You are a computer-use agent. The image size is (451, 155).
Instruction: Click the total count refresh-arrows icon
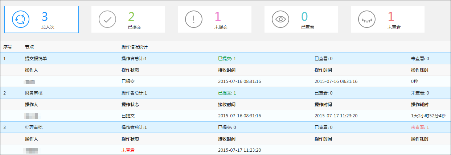pyautogui.click(x=21, y=19)
